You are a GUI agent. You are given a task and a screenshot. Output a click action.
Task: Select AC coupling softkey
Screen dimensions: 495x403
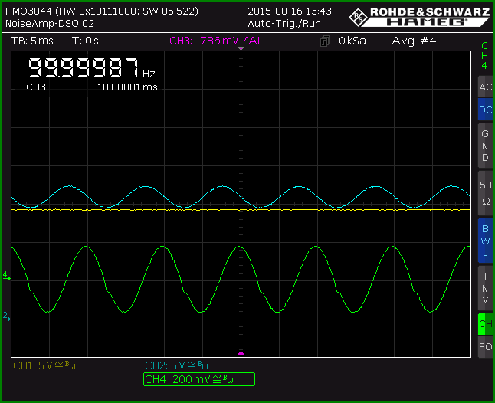pyautogui.click(x=486, y=87)
